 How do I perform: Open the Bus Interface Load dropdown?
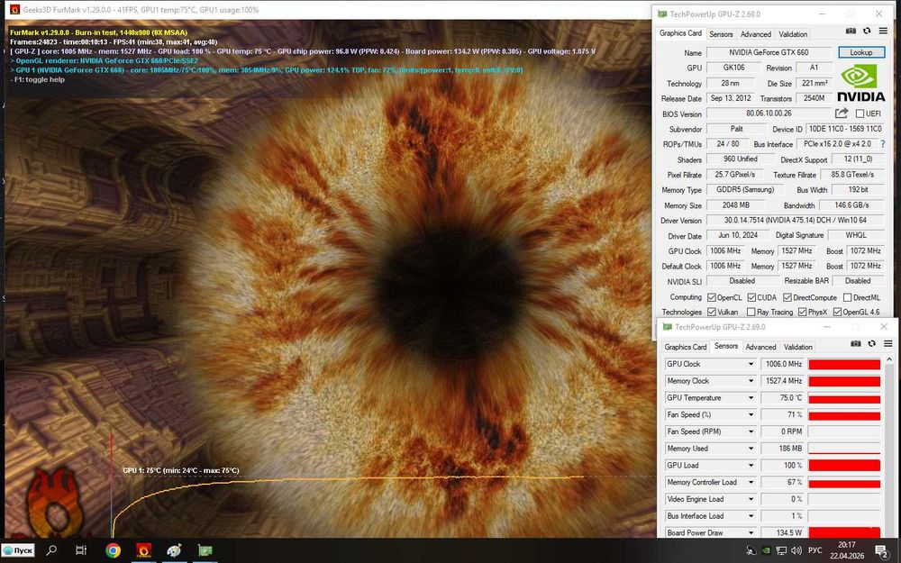751,516
